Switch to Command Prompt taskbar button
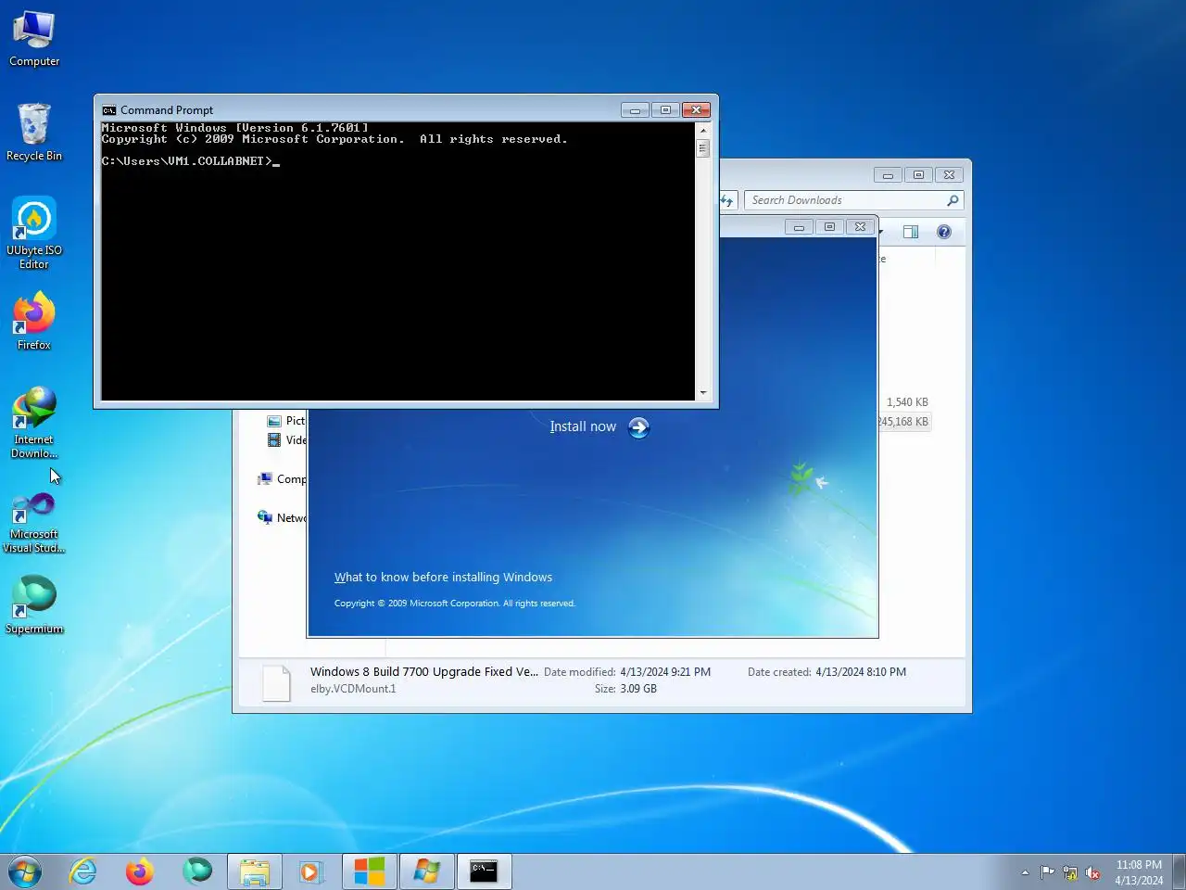The height and width of the screenshot is (890, 1186). [x=484, y=871]
